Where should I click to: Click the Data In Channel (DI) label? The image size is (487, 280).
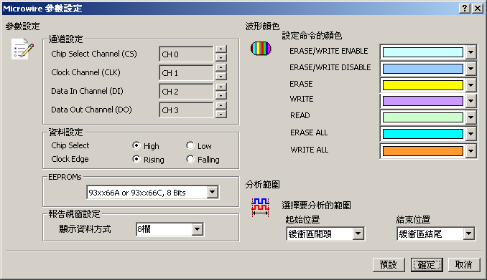[88, 91]
